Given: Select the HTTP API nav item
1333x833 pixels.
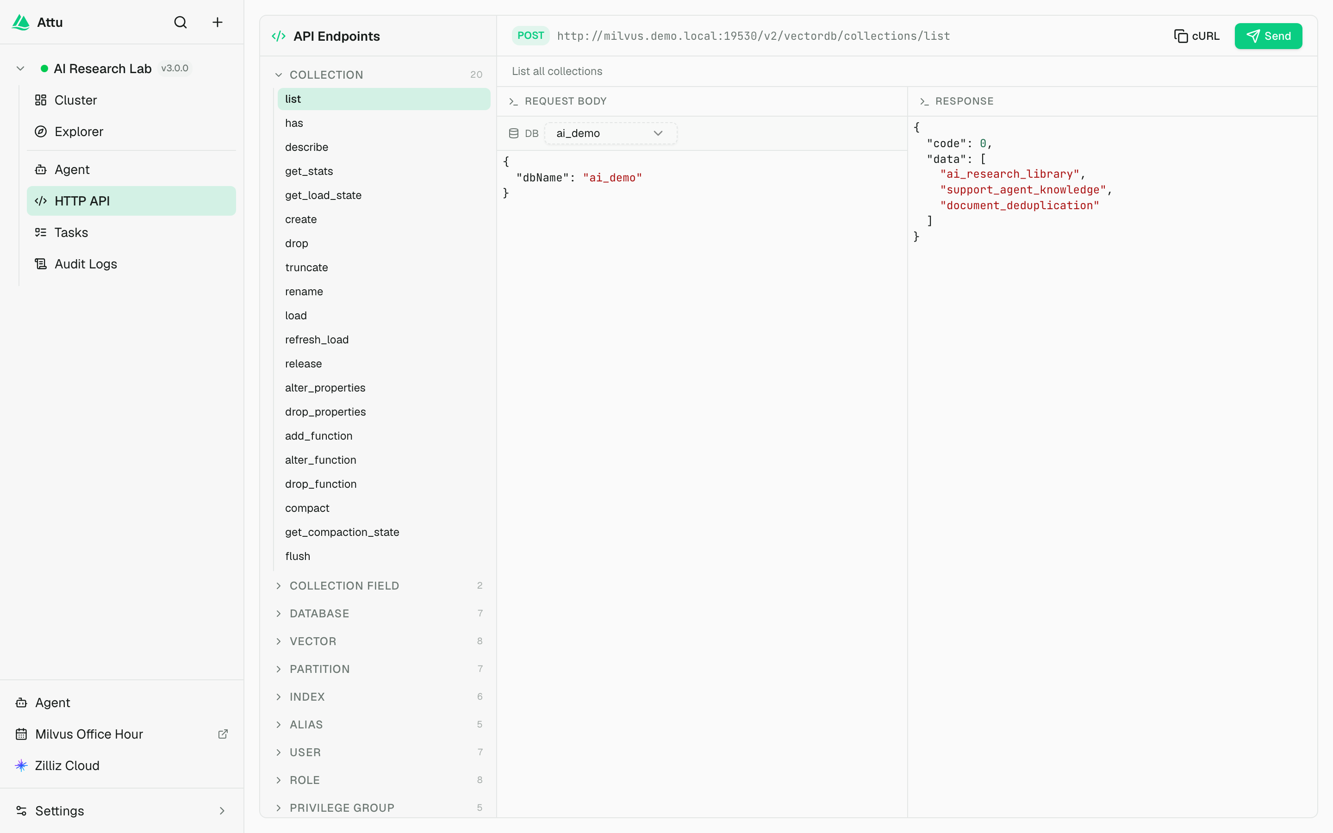Looking at the screenshot, I should (x=131, y=200).
